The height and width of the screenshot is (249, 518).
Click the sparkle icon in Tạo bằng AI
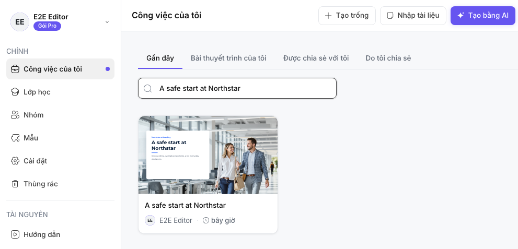(x=461, y=16)
